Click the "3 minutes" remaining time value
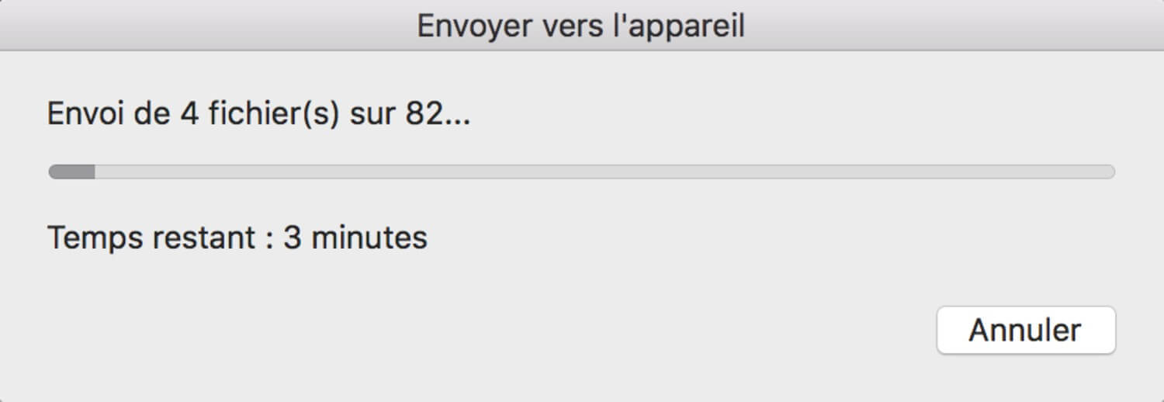This screenshot has height=402, width=1164. click(355, 237)
